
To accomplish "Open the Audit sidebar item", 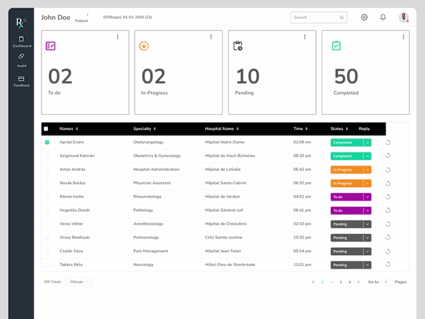I will [x=21, y=60].
